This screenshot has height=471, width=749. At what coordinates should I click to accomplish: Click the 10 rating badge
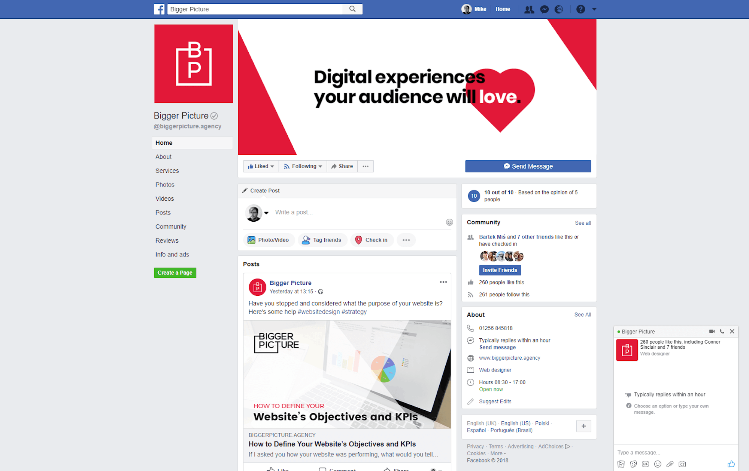click(x=474, y=196)
